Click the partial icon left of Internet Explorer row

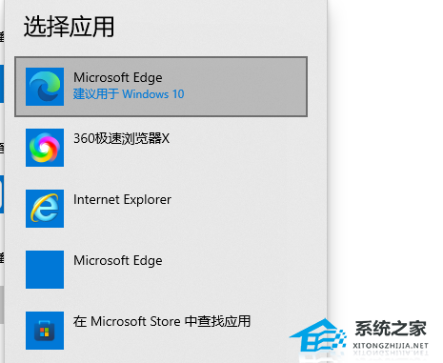tap(2, 193)
